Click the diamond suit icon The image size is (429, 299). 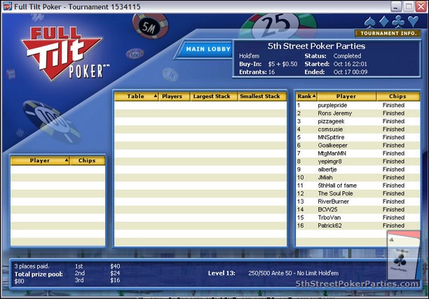[384, 22]
